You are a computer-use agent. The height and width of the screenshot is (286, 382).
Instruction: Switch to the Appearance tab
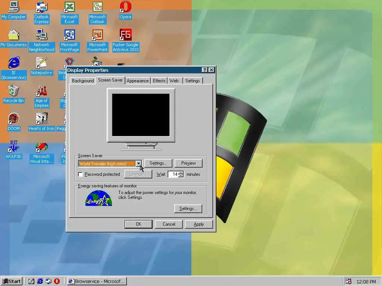coord(137,81)
